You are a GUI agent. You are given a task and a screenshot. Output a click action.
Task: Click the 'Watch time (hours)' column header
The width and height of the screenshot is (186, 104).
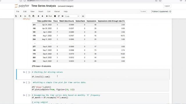coord(67,21)
